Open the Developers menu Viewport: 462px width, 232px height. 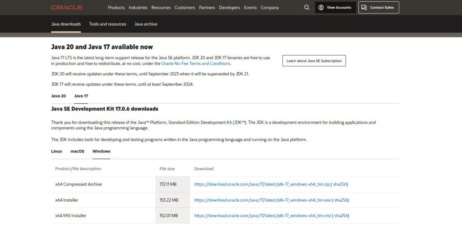click(x=230, y=8)
